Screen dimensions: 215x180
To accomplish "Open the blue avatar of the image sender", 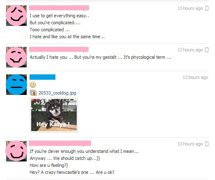I will (x=16, y=85).
